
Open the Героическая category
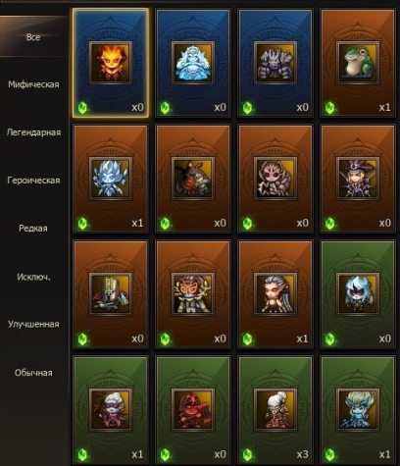pyautogui.click(x=33, y=181)
